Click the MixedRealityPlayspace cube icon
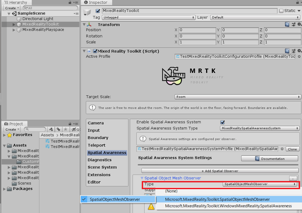Screen dimensions: 302x213 coord(19,30)
